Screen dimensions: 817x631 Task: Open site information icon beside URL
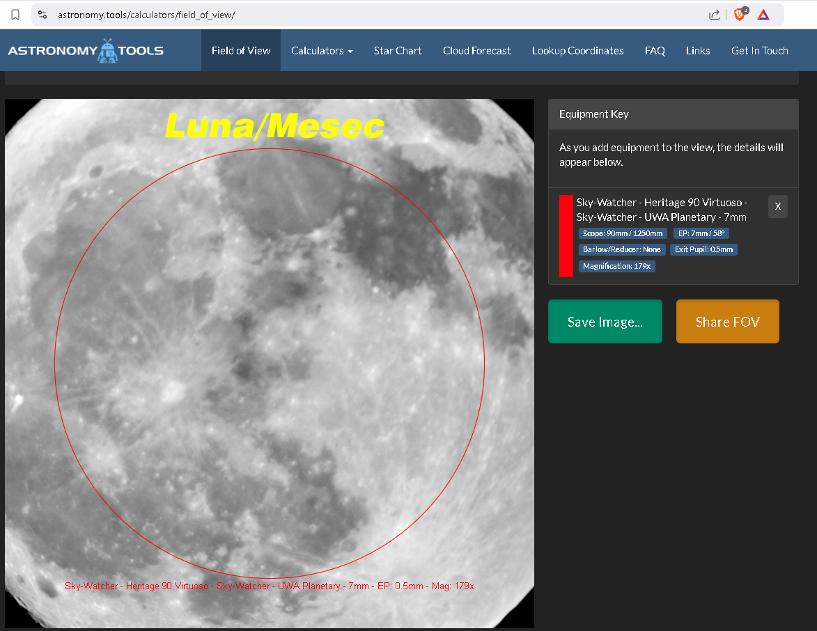[42, 15]
